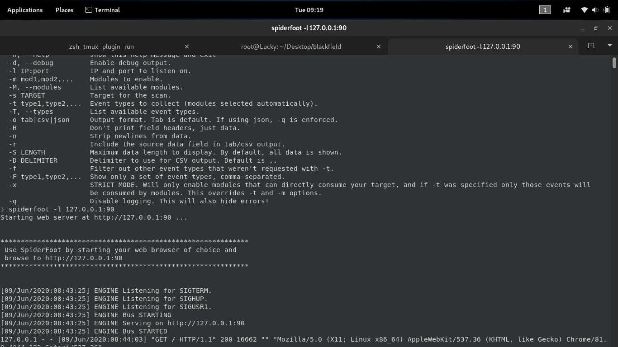The height and width of the screenshot is (347, 618).
Task: Click the Tue 09:19 clock
Action: coord(309,10)
